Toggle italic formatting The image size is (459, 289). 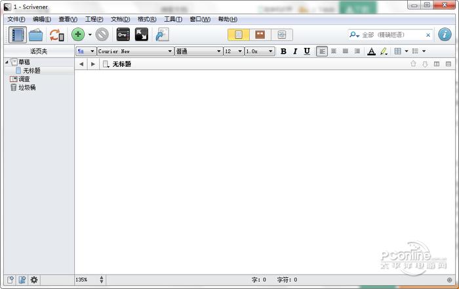click(295, 51)
